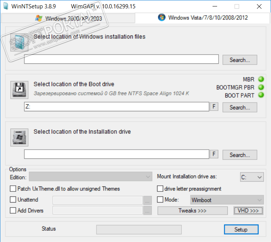Click the WinNTSetup title bar app icon

(x=6, y=6)
